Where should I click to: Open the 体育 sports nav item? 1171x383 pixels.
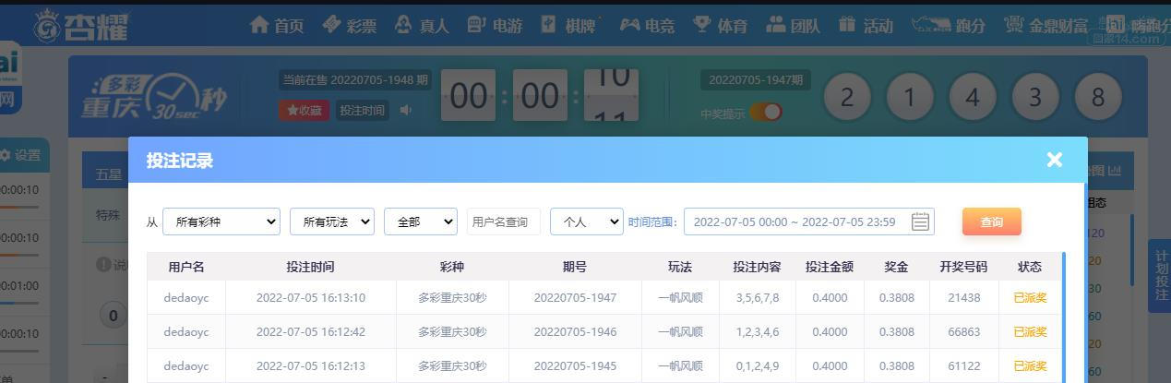(721, 26)
